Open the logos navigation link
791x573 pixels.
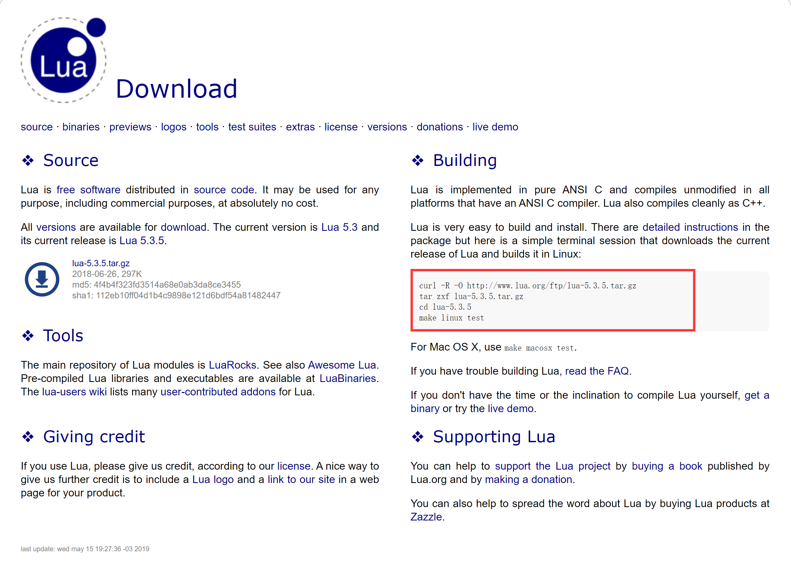tap(173, 127)
